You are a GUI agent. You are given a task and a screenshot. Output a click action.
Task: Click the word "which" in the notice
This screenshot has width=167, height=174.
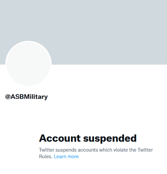point(106,150)
